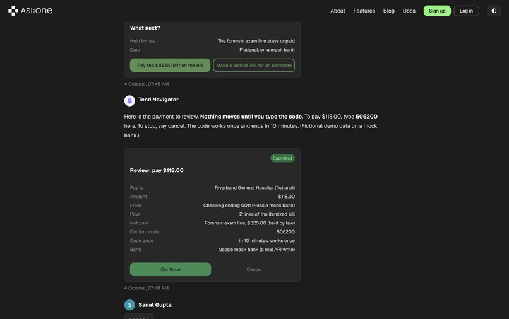The image size is (509, 319).
Task: Click the 'Code ends' label
Action: click(141, 241)
